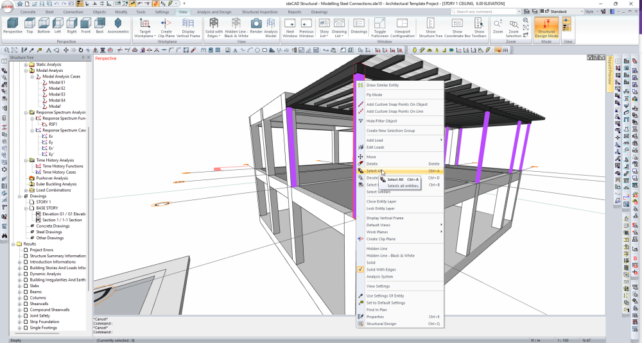The width and height of the screenshot is (642, 343).
Task: Expand the Beams results node
Action: click(x=20, y=292)
